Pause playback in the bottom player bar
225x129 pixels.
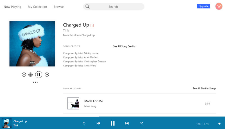coord(113,123)
